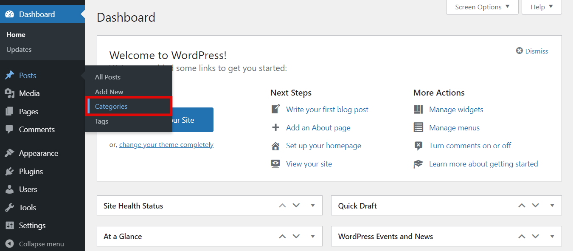The image size is (573, 251).
Task: Open the Site Health Status widget dropdown
Action: [313, 205]
